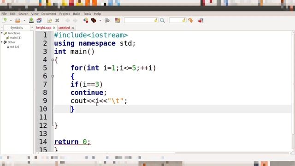The image size is (295, 166).
Task: Show next sidebar tab with right arrow
Action: click(x=32, y=28)
